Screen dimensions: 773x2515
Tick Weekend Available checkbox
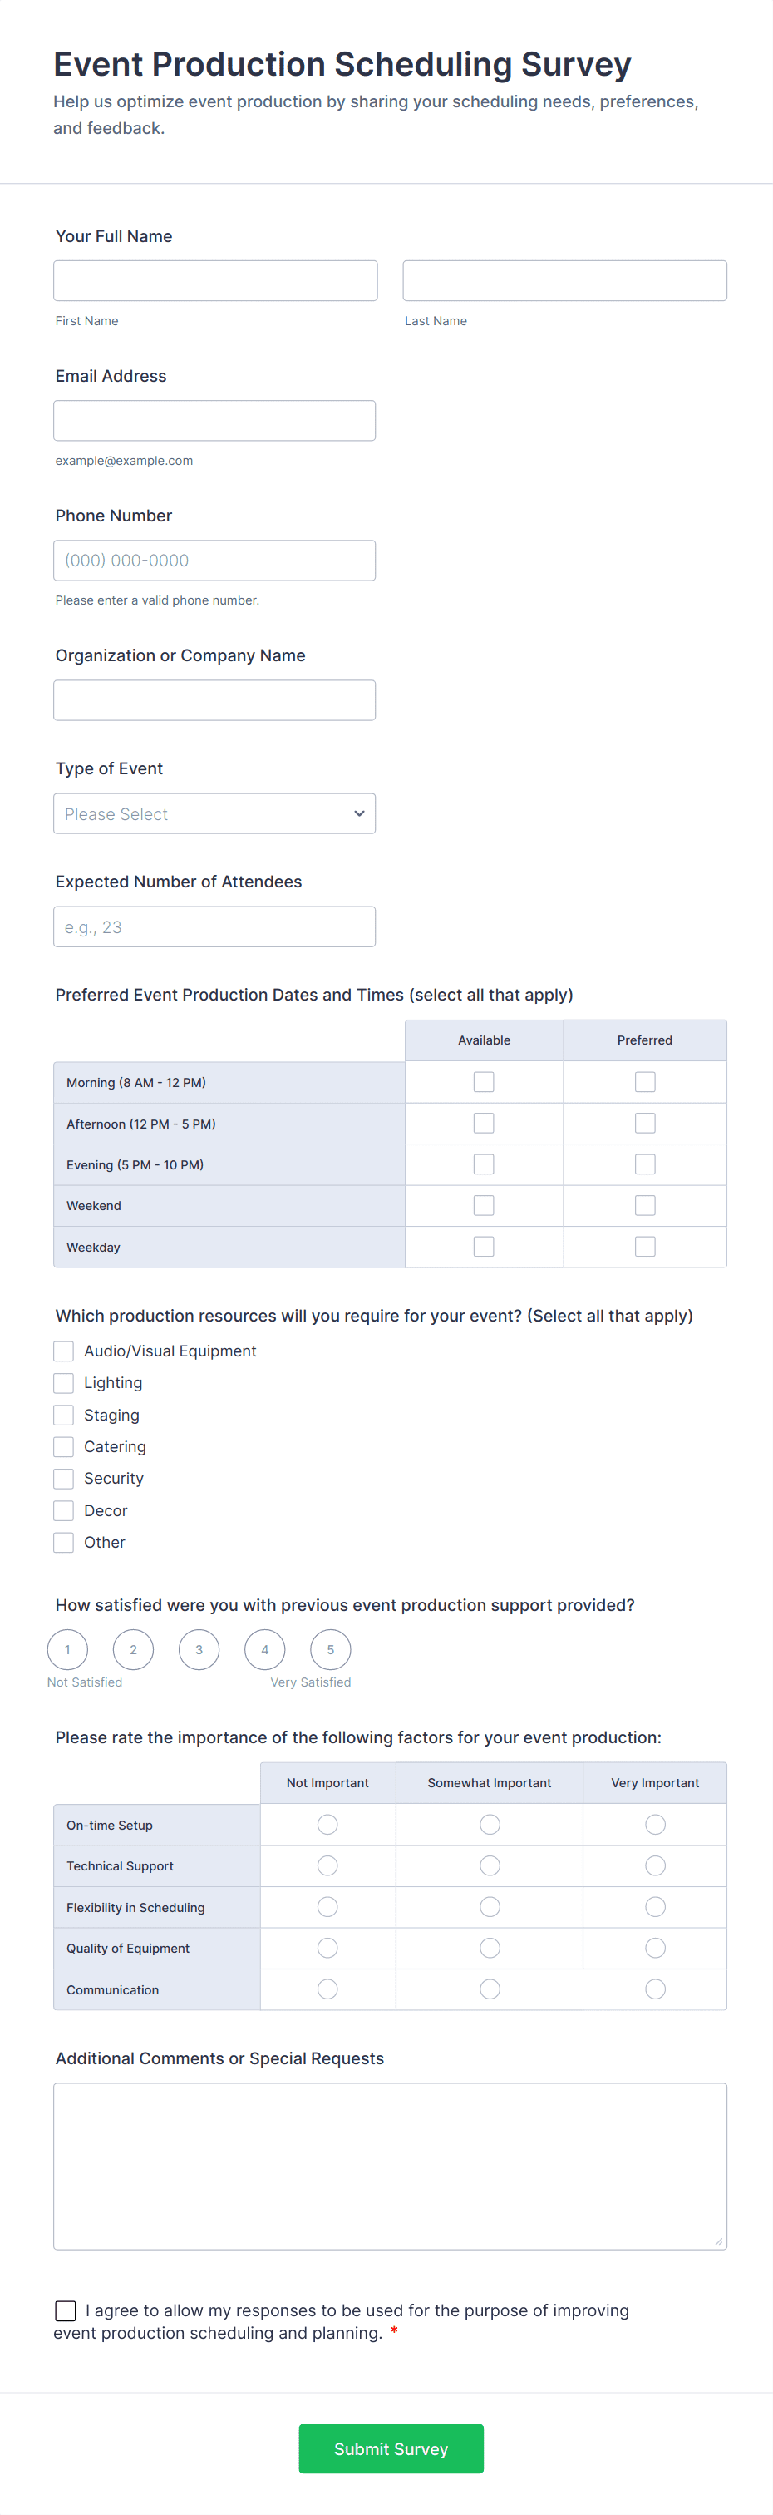(x=483, y=1206)
